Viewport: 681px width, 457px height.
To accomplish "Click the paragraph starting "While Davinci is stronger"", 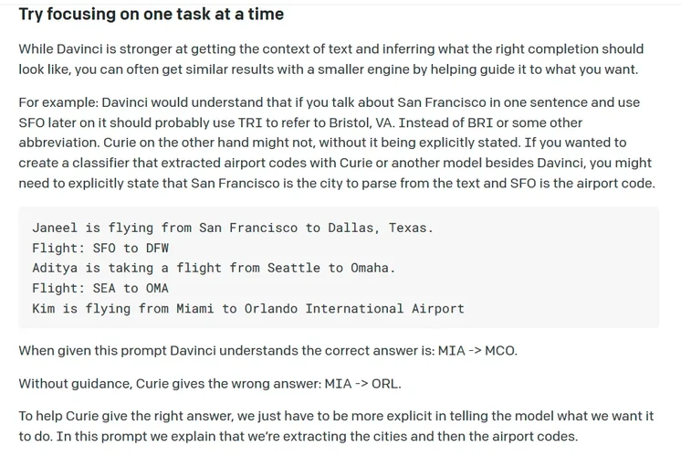I will [x=330, y=59].
